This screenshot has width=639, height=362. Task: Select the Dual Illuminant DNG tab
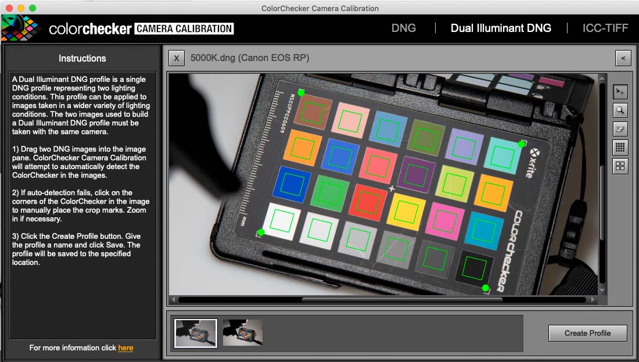tap(501, 28)
